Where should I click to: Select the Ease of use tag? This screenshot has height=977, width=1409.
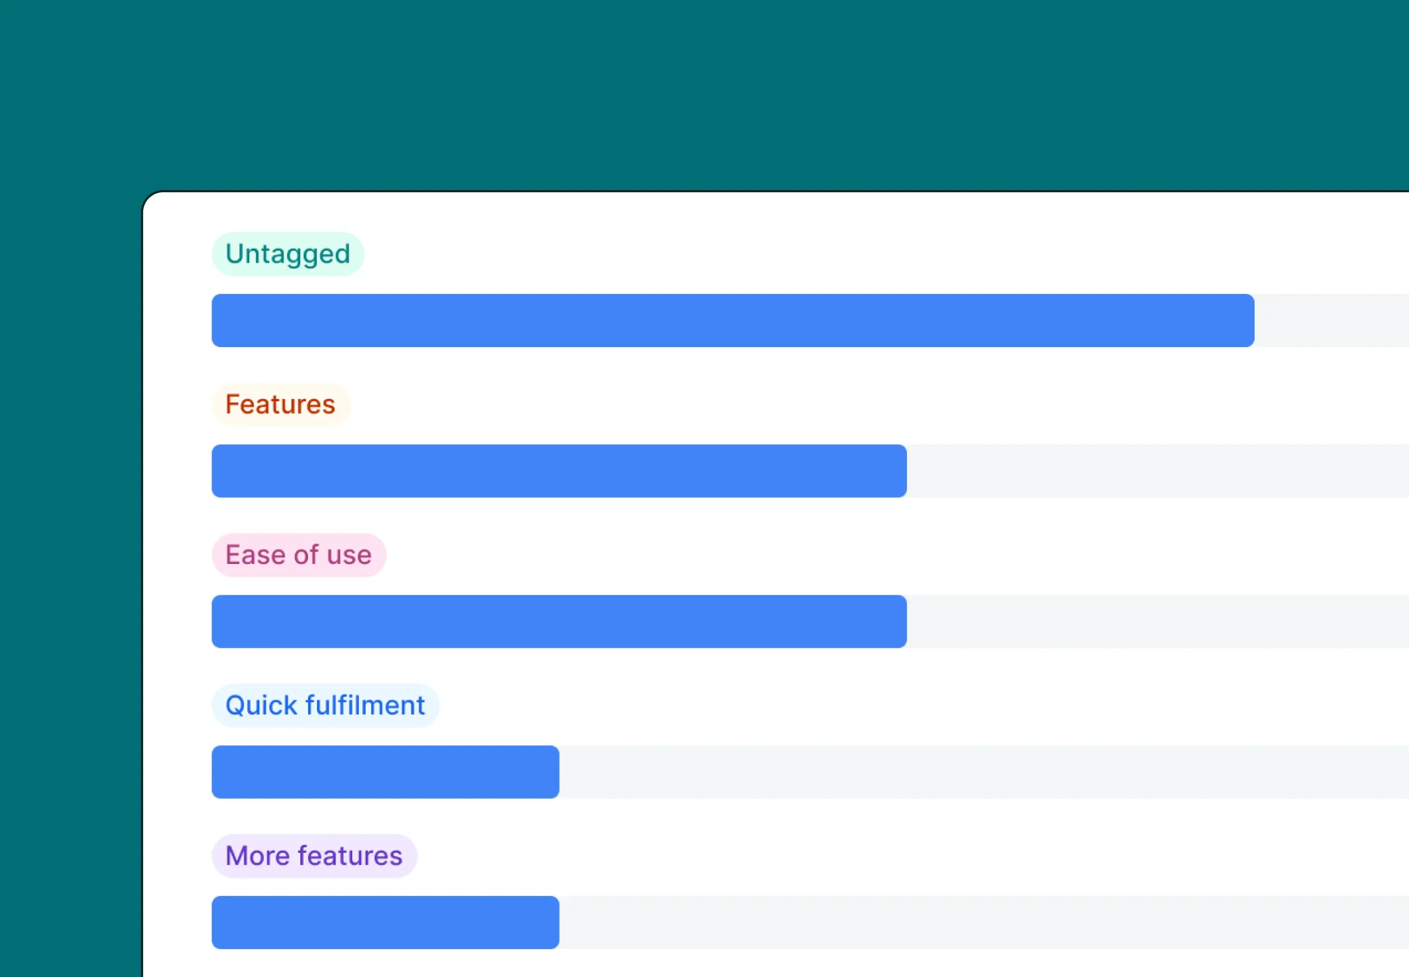pyautogui.click(x=298, y=555)
